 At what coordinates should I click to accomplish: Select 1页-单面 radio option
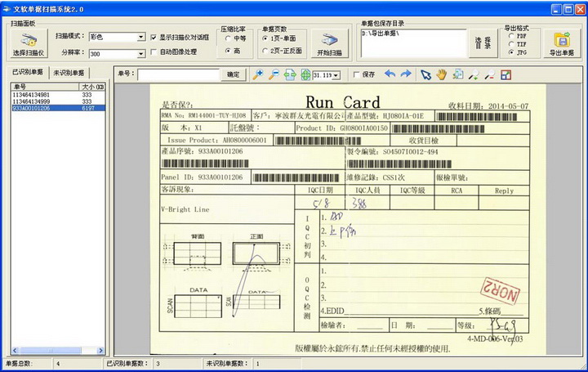click(x=265, y=38)
